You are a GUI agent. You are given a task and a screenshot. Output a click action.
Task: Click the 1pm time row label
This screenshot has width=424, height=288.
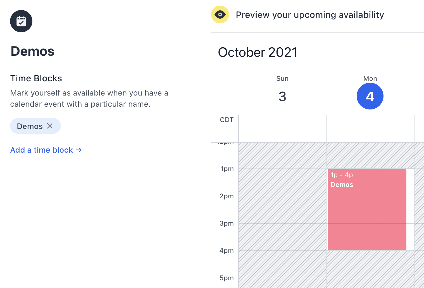click(227, 169)
